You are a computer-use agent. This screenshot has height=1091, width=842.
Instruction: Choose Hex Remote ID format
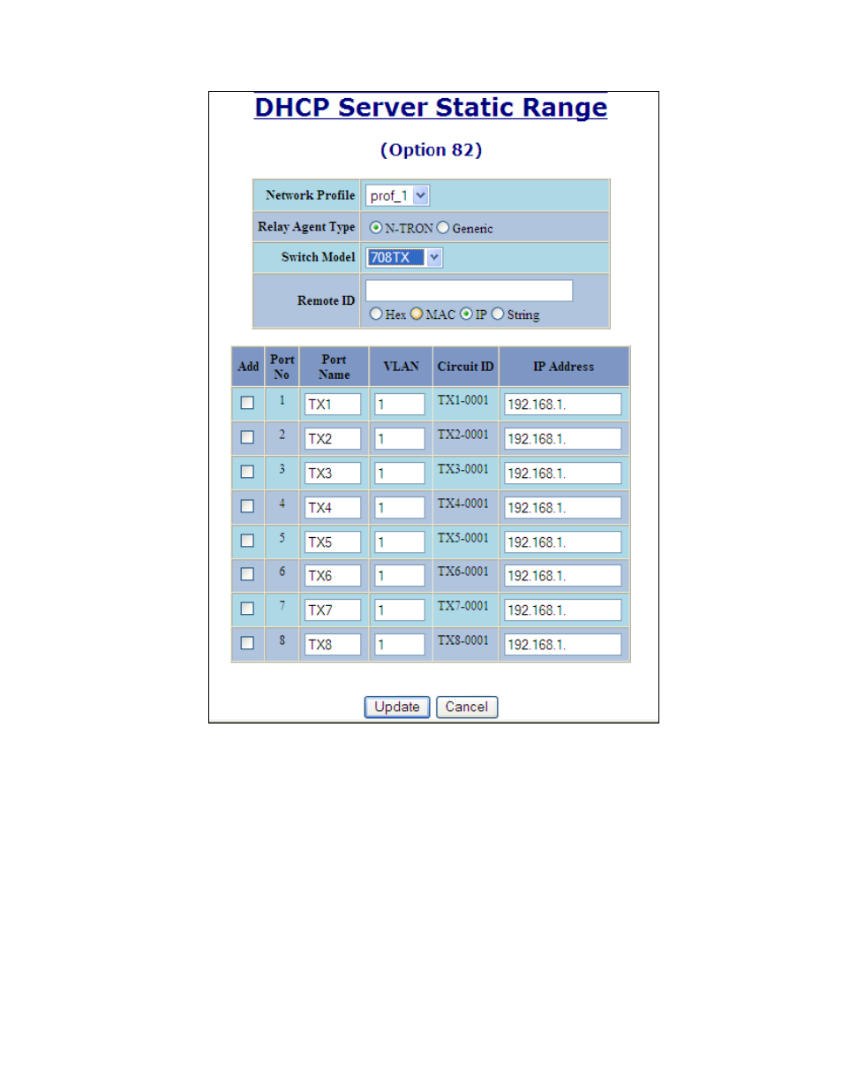(x=376, y=314)
